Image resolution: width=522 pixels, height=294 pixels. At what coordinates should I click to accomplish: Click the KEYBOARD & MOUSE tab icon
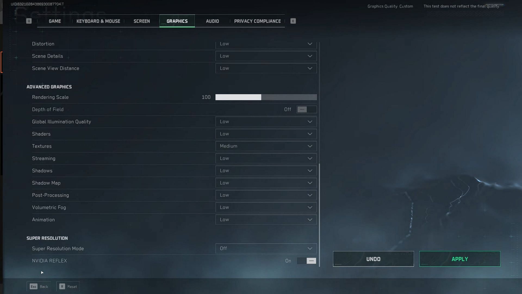(98, 21)
